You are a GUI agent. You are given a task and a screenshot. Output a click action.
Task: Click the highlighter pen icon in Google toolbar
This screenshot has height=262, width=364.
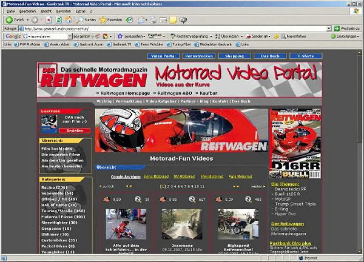(x=276, y=36)
